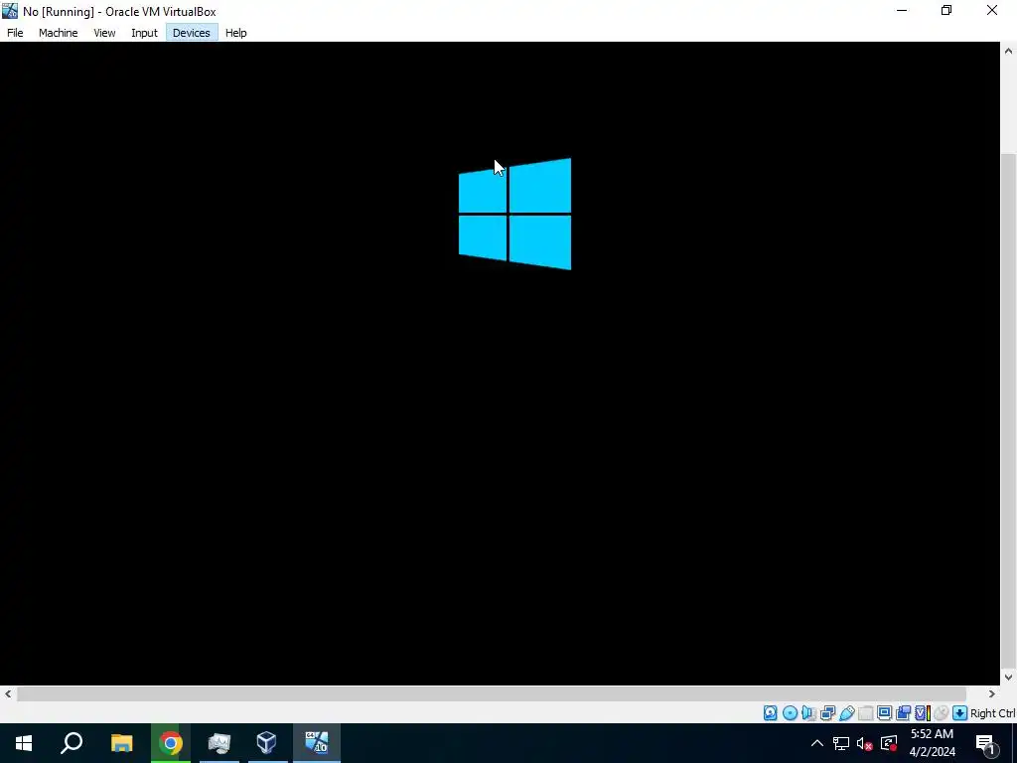
Task: Click the horizontal scrollbar left arrow
Action: click(7, 693)
